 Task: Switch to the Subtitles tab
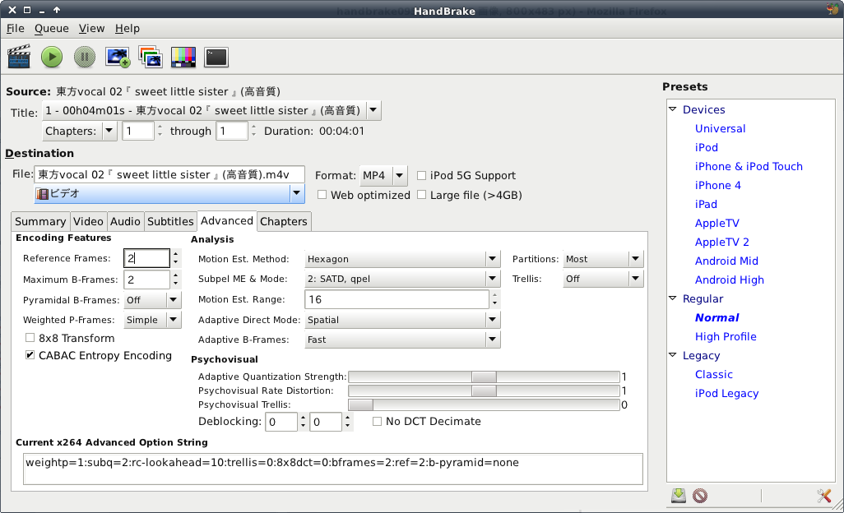coord(170,221)
